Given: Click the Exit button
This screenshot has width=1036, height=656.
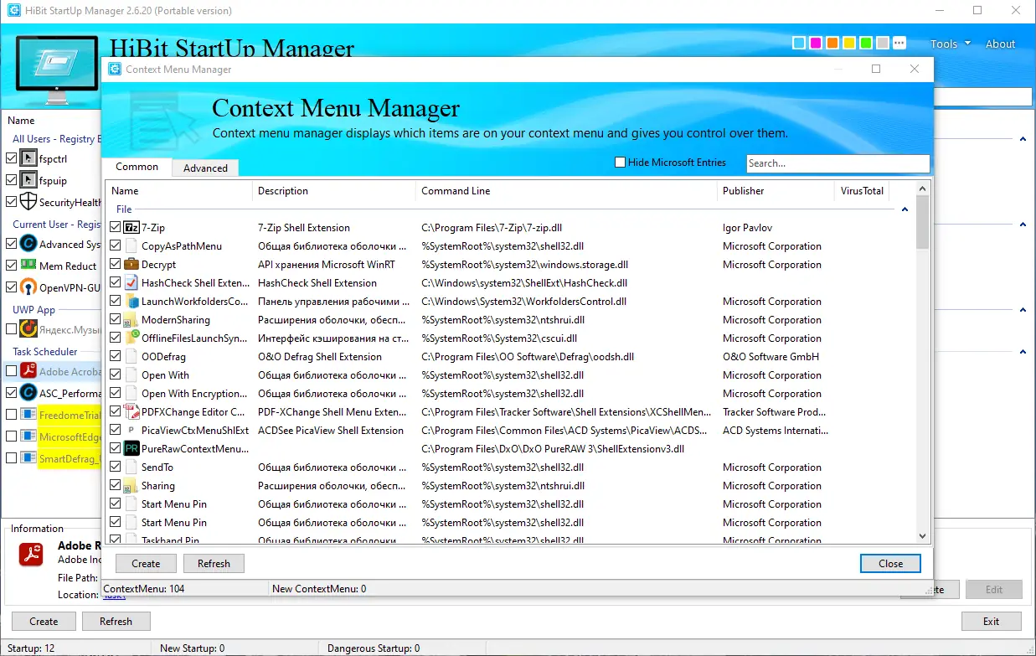Looking at the screenshot, I should click(x=992, y=622).
